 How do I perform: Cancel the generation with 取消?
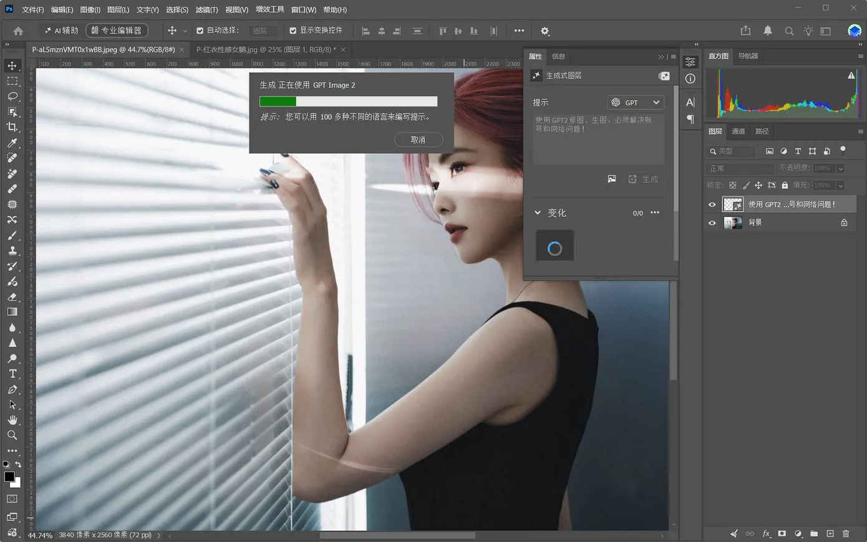pos(419,140)
